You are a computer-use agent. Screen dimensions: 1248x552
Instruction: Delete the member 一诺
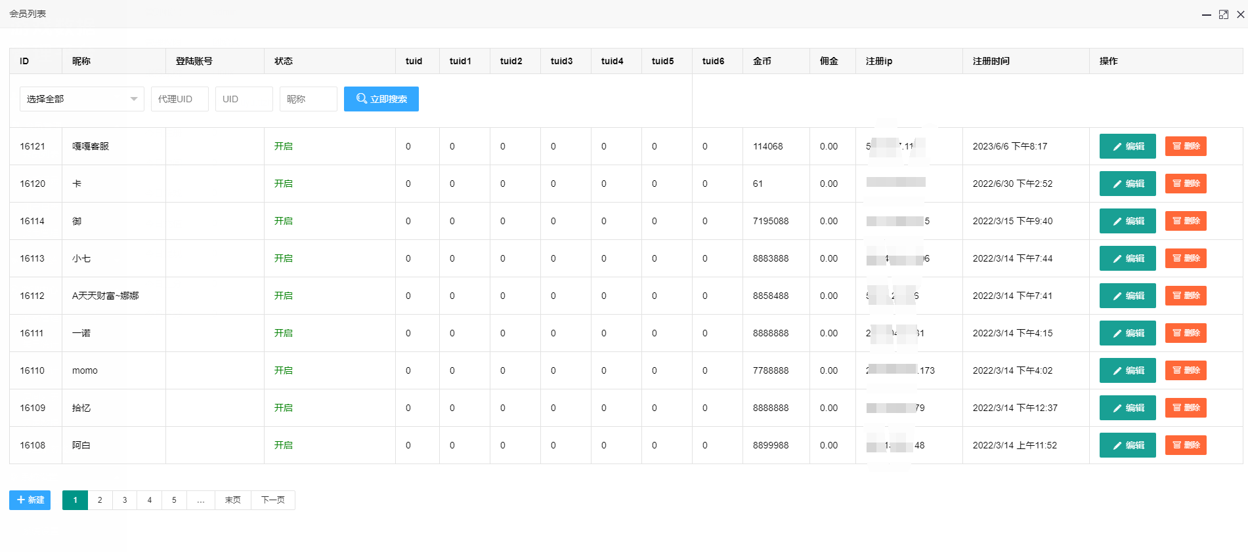click(x=1186, y=333)
